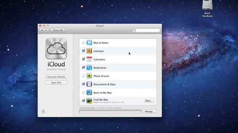Click the Documents & Data icon
Viewport: 238px width, 133px height.
coord(89,84)
